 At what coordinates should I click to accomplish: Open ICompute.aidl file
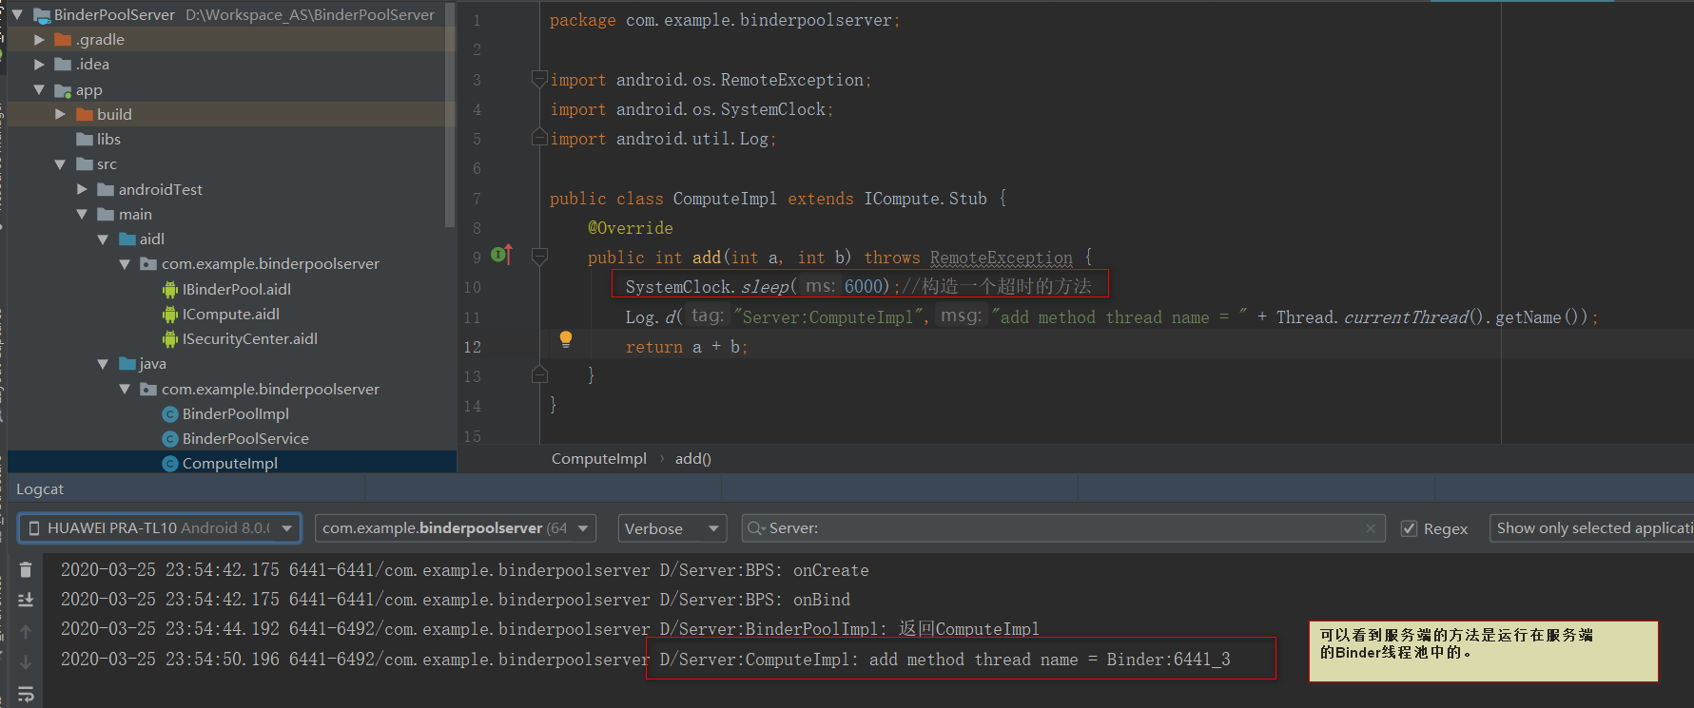pyautogui.click(x=231, y=314)
